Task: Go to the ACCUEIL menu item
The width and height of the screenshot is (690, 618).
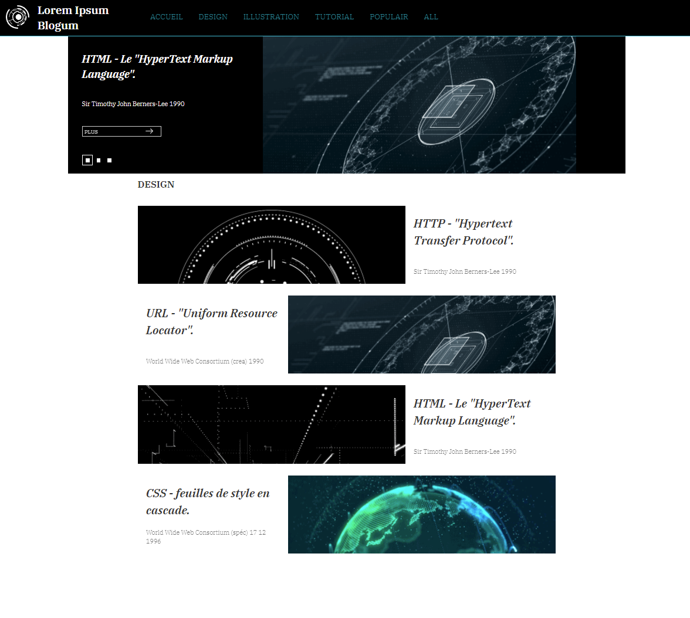Action: click(x=167, y=17)
